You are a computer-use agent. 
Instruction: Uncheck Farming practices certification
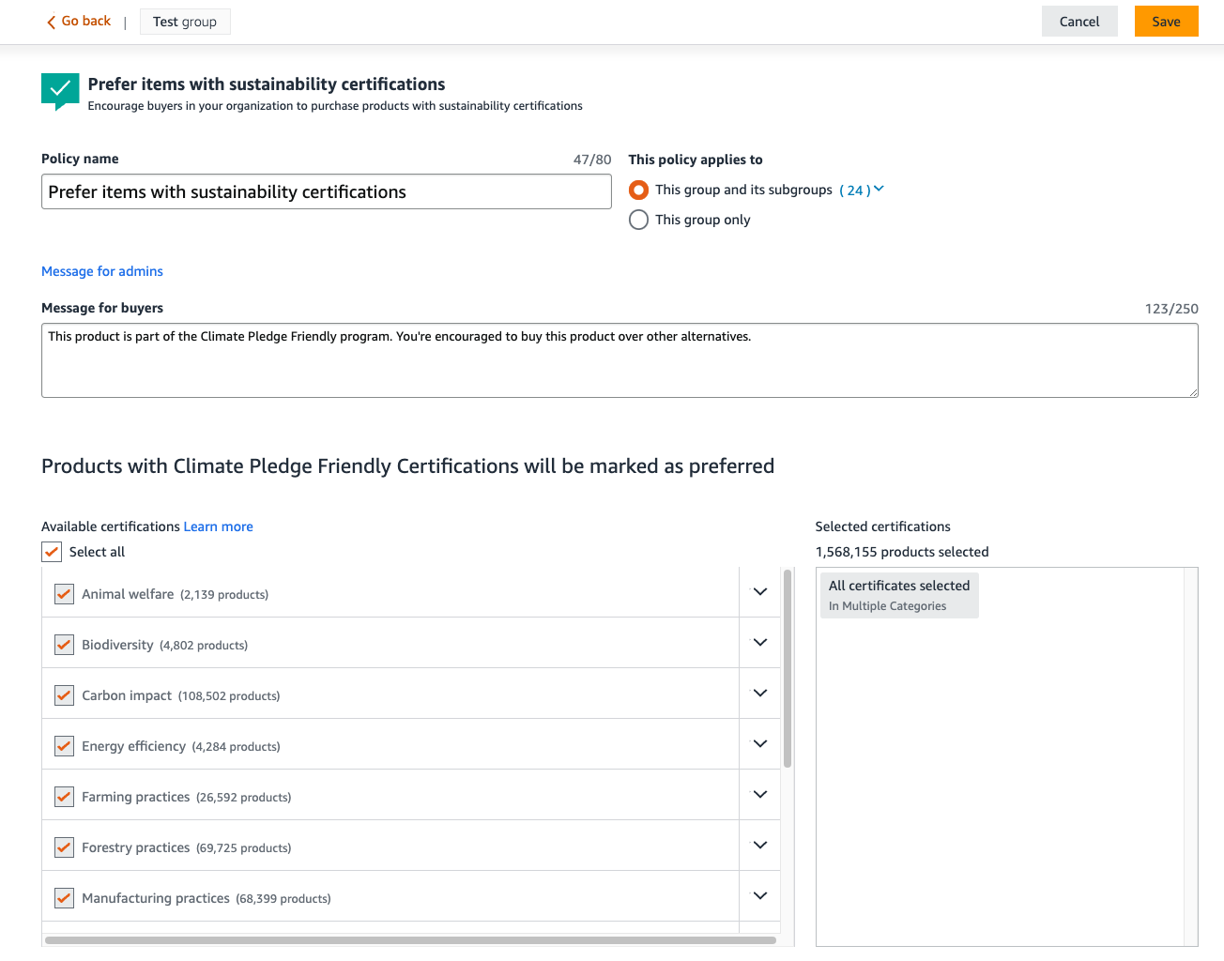[64, 797]
